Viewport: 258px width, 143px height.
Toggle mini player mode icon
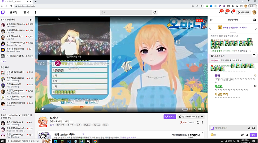195,109
